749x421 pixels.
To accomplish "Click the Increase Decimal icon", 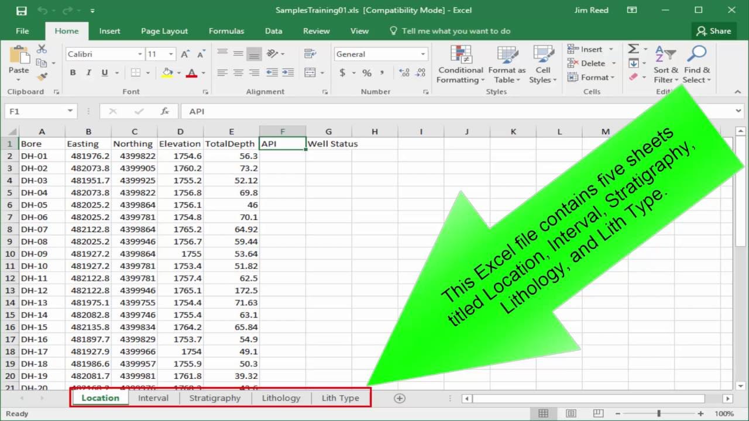I will click(x=404, y=73).
